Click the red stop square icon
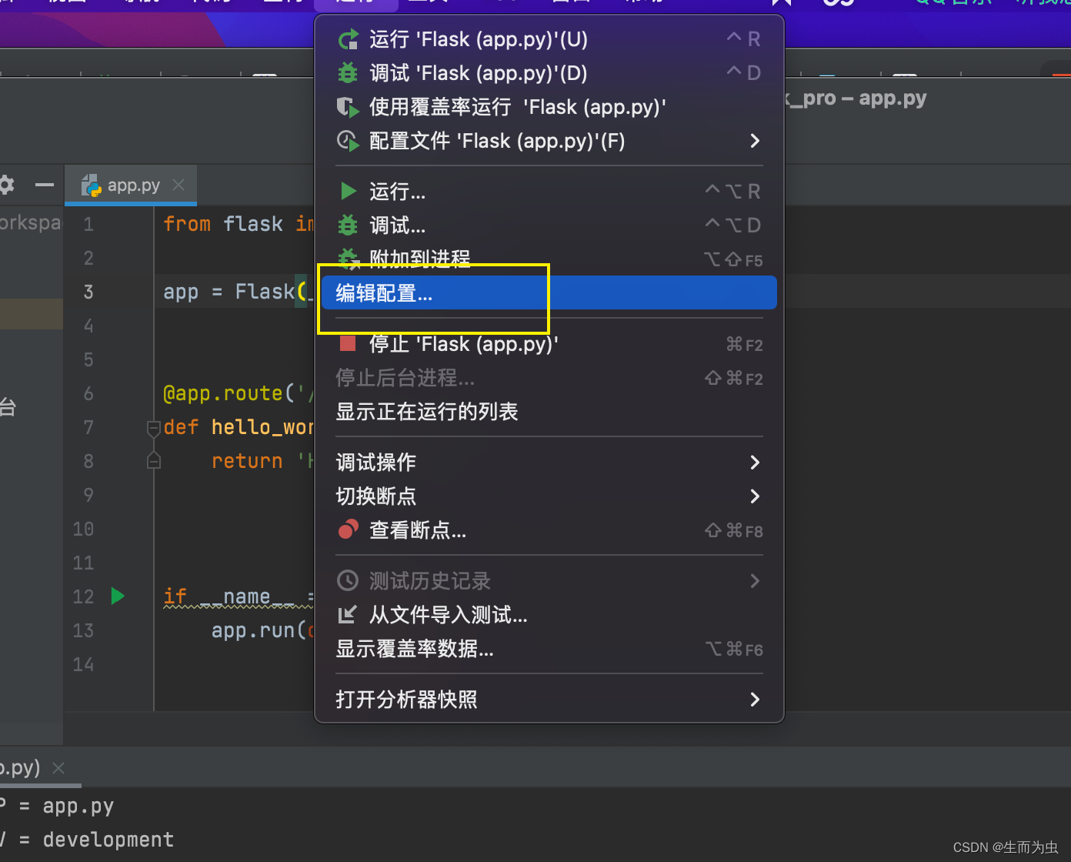 coord(348,344)
